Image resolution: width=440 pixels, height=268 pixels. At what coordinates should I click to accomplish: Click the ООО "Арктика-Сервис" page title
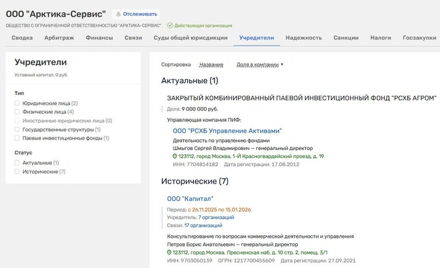[56, 14]
